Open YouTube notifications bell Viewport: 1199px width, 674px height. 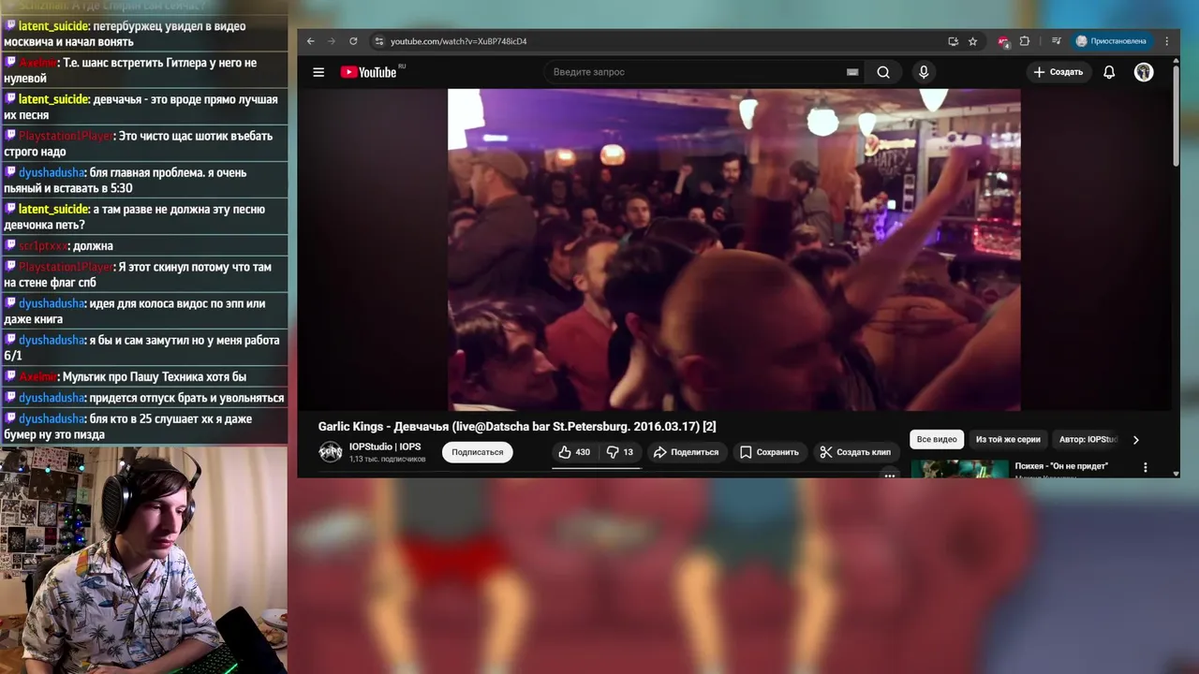[x=1109, y=72]
